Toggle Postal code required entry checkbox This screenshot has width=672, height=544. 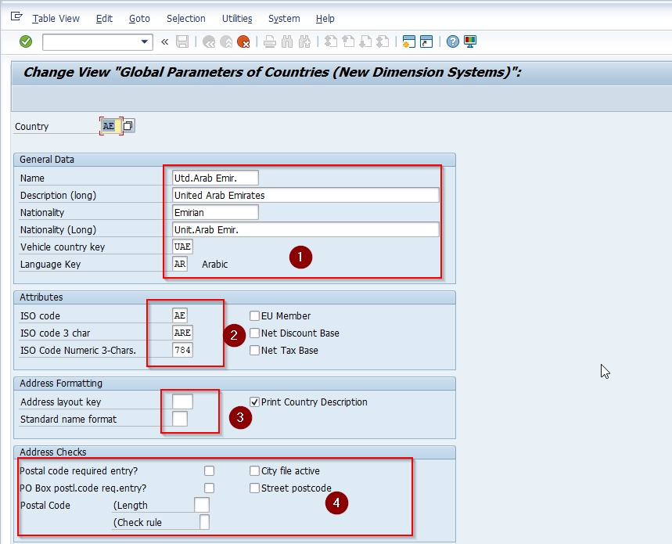209,471
